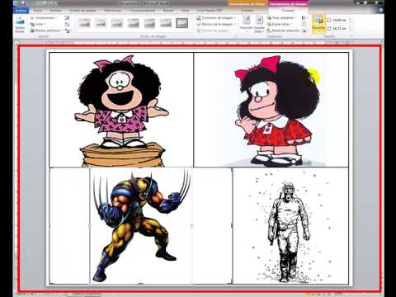Open the Efectos artísticos dropdown
This screenshot has height=297, width=396.
[46, 31]
